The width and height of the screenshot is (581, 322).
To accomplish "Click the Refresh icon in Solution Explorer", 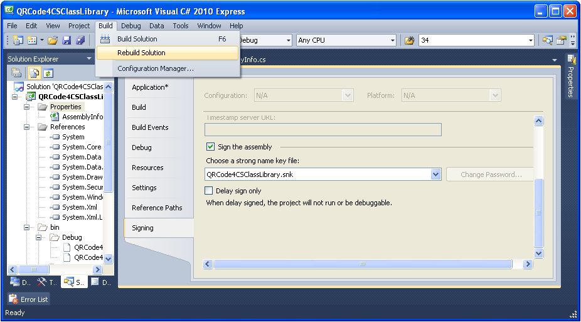I will [x=48, y=73].
